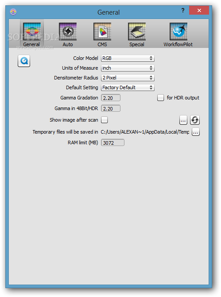Open the General preferences tab

(32, 35)
